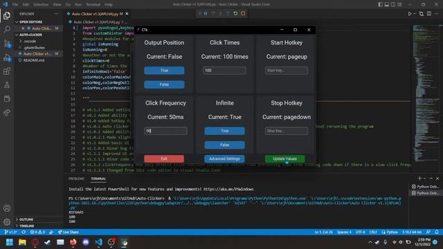Click the Start Key entry field
This screenshot has width=443, height=249.
[x=287, y=71]
